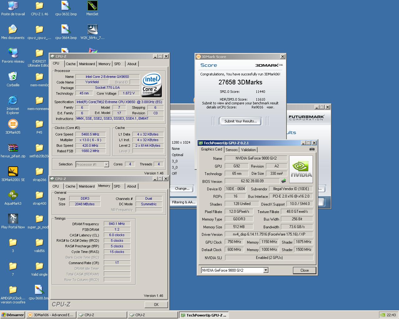This screenshot has width=399, height=319.
Task: Click the Filtering & AA button
Action: (183, 202)
